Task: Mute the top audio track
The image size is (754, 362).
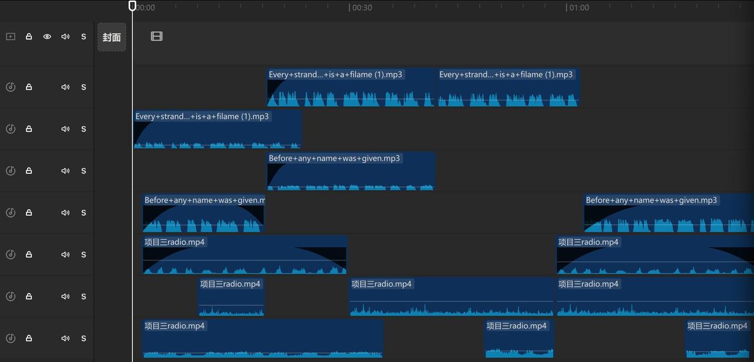Action: pyautogui.click(x=65, y=87)
